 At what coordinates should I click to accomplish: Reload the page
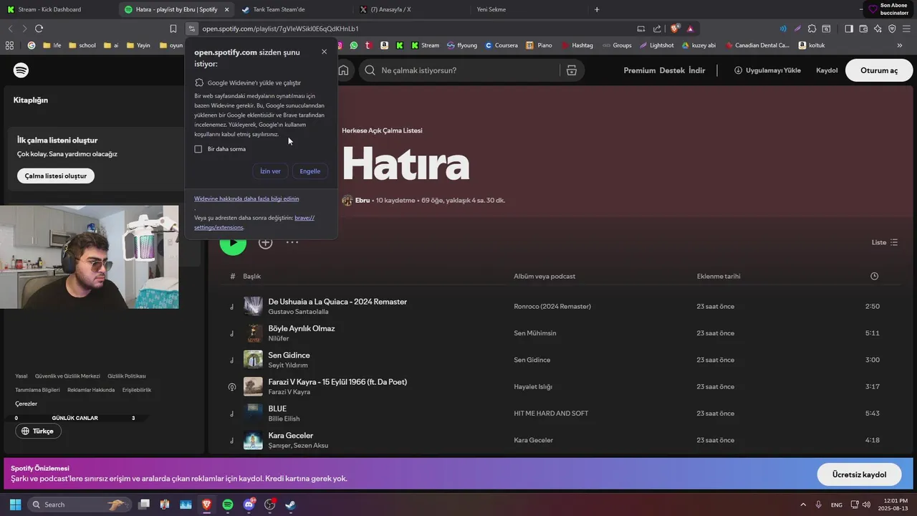[x=39, y=29]
